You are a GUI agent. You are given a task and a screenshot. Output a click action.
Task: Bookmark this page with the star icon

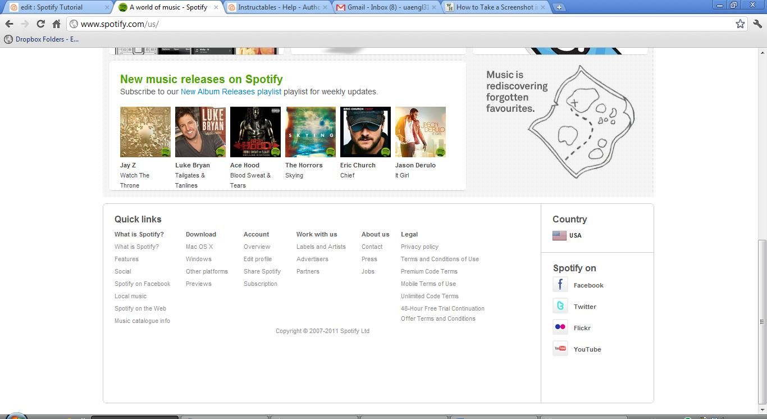[740, 24]
